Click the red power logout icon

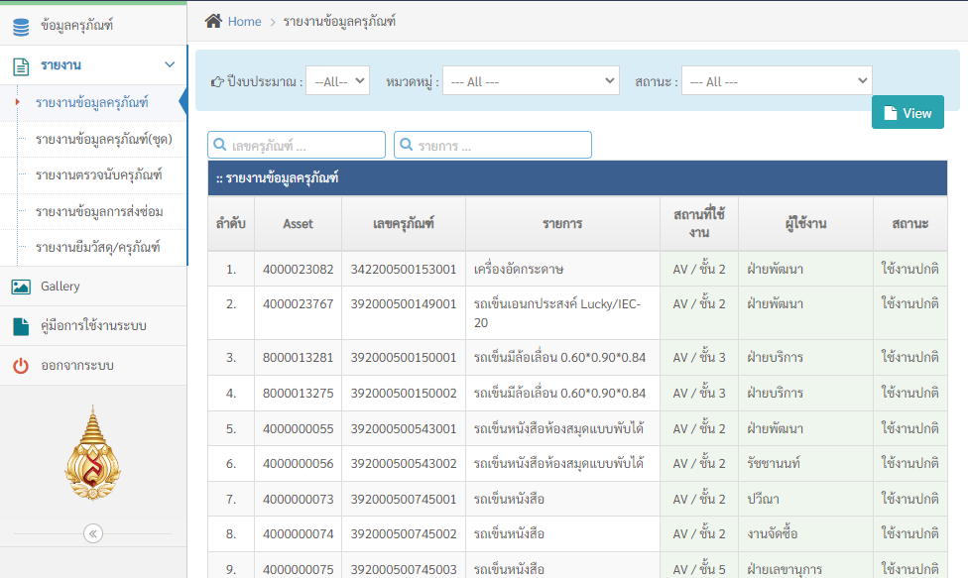21,366
